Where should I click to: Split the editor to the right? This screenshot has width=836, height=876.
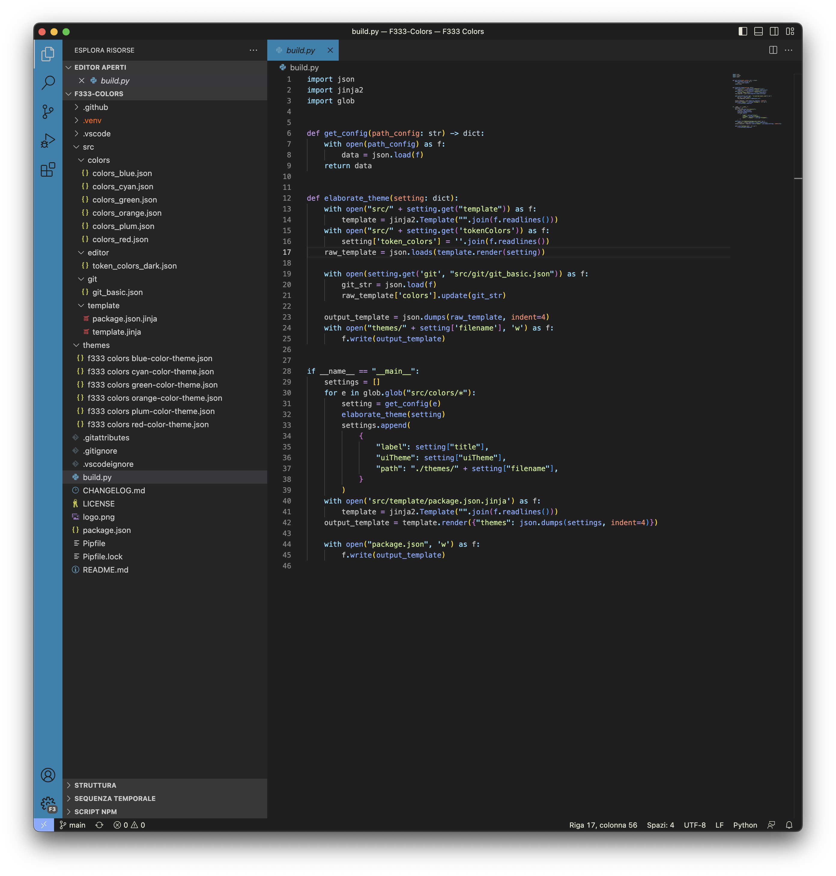point(773,50)
